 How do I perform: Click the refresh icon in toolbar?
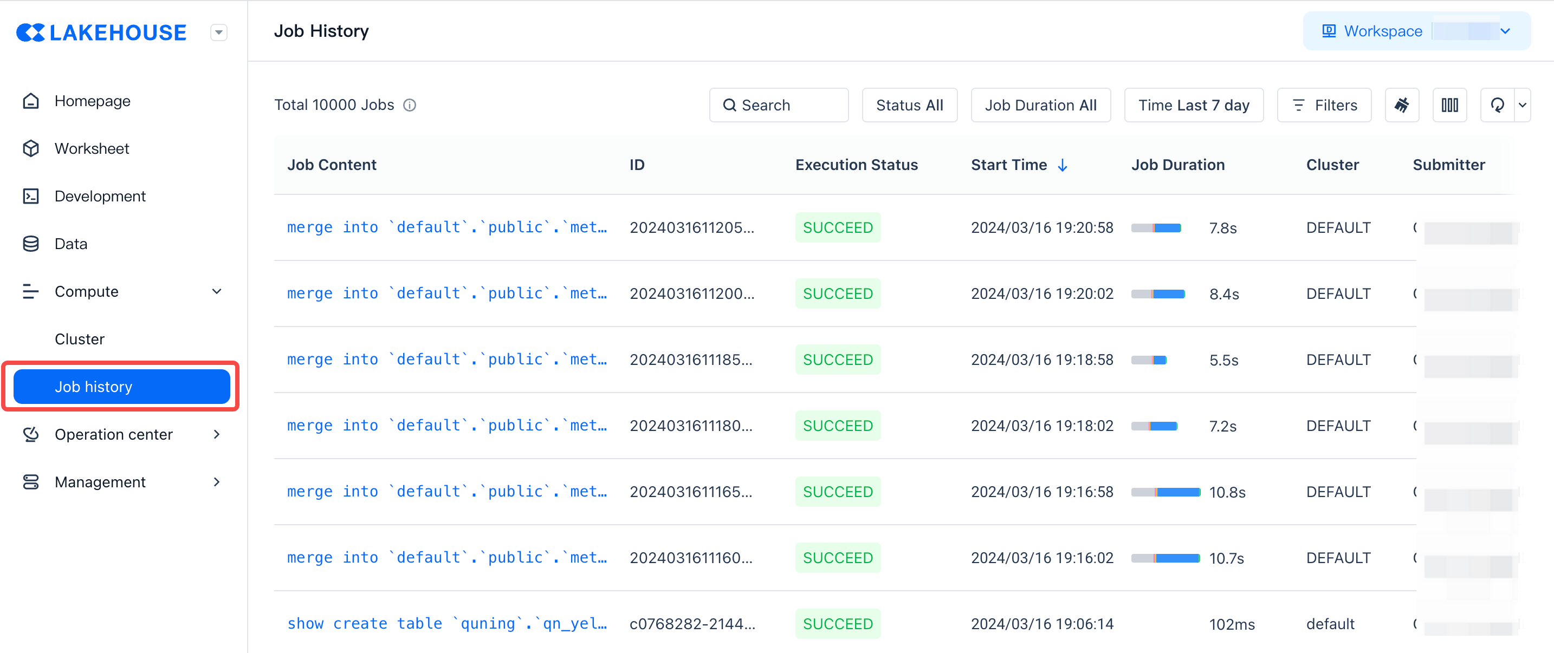pos(1497,105)
